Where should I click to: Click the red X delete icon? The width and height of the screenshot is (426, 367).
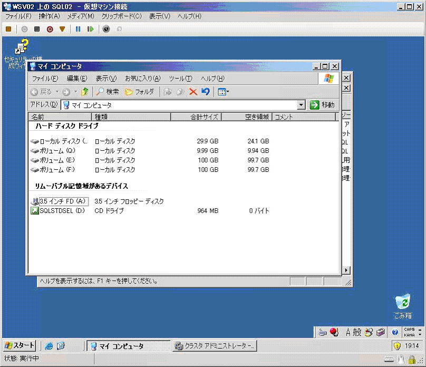tap(193, 92)
